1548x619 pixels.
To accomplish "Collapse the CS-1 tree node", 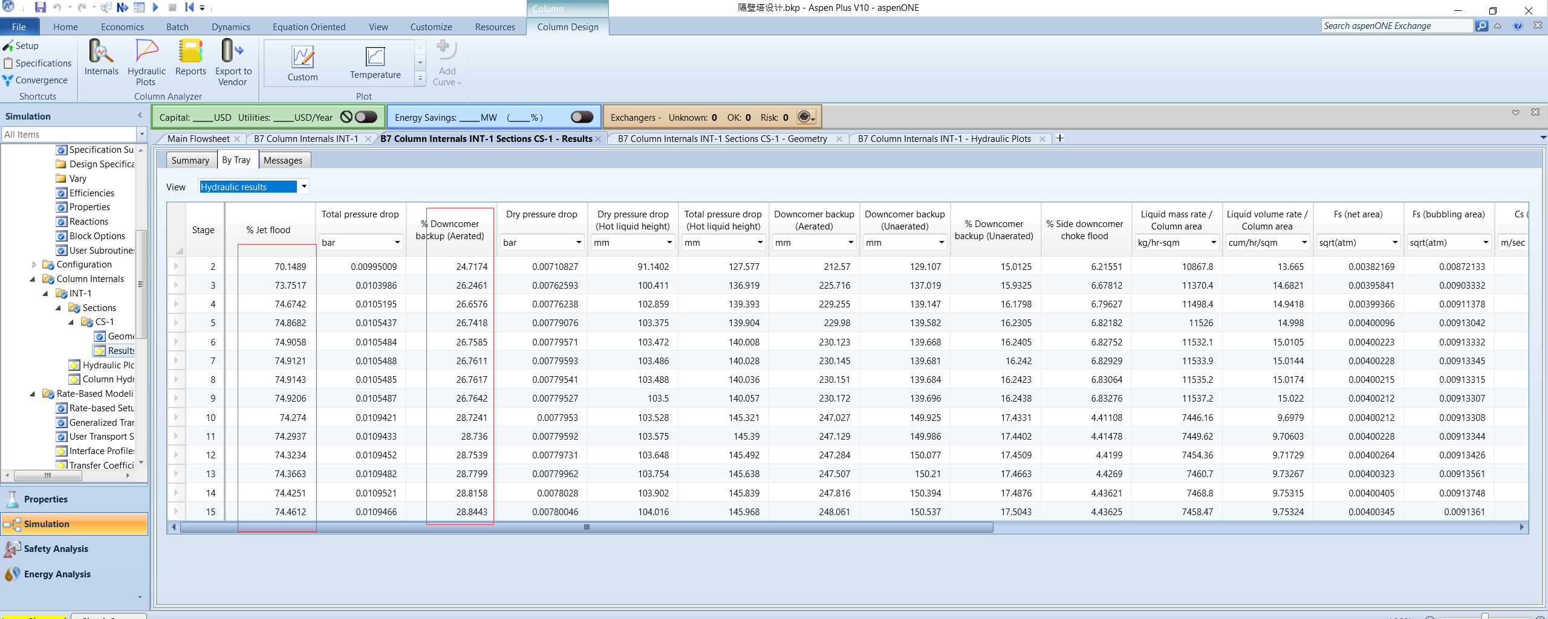I will click(x=71, y=322).
